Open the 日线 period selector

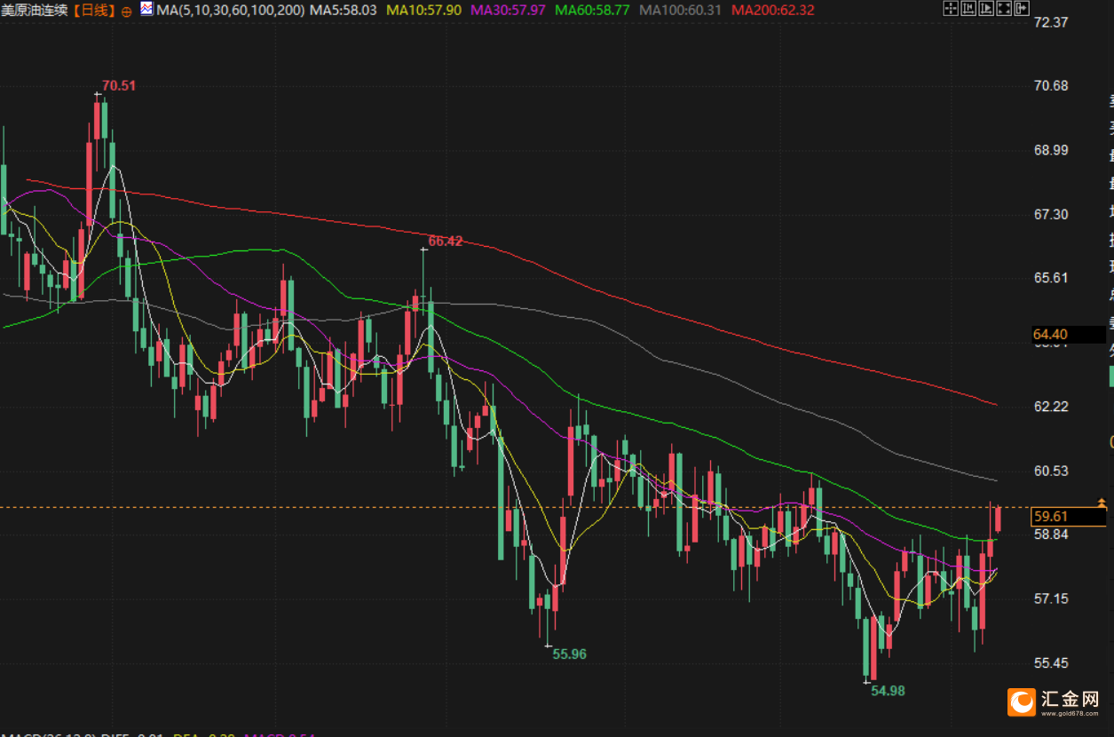pos(93,11)
